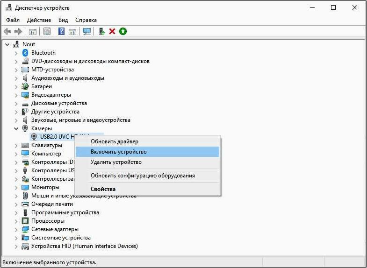The image size is (367, 268).
Task: Click the update driver toolbar icon
Action: tap(102, 31)
